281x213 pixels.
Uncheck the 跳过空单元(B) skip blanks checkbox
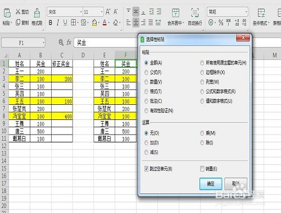tap(147, 169)
